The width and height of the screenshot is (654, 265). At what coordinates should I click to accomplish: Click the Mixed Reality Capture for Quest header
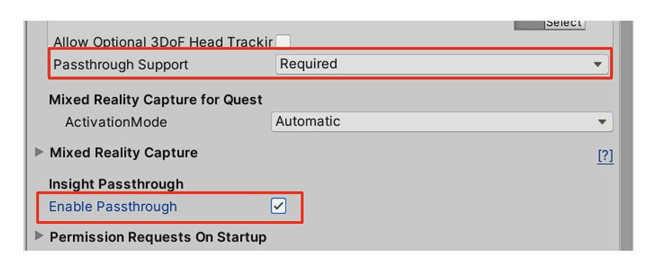click(155, 100)
